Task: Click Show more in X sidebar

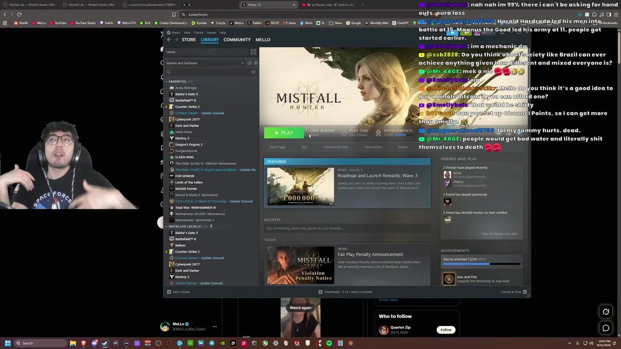Action: (388, 300)
